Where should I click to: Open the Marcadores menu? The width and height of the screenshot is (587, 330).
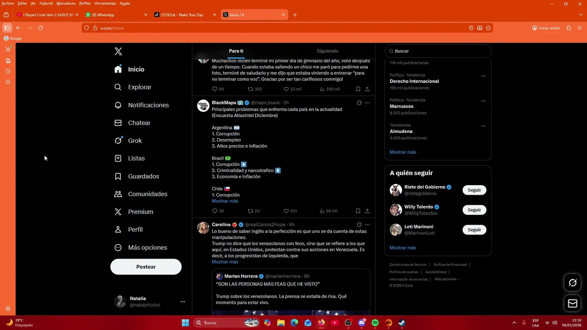coord(66,3)
